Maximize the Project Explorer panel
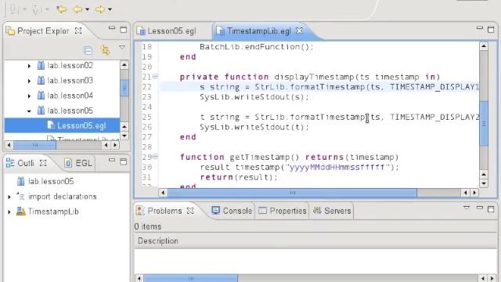501x282 pixels. click(x=124, y=30)
